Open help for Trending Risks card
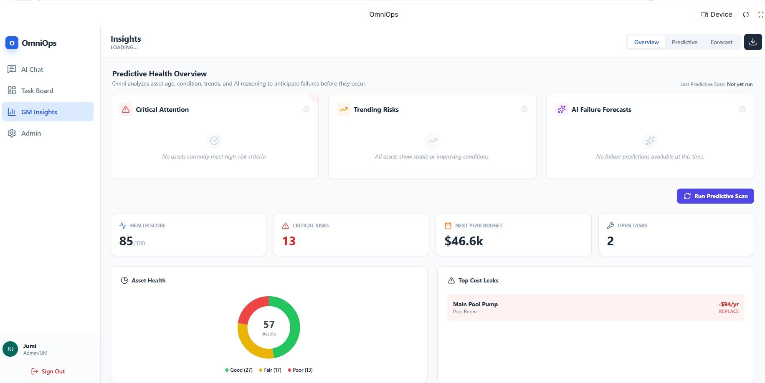Screen dimensions: 765x383 coord(524,109)
